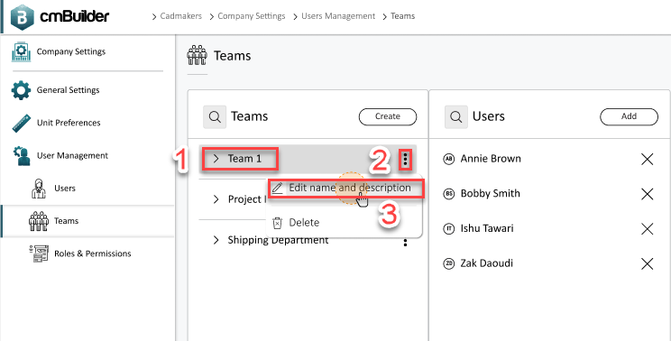Open General Settings gear icon
The height and width of the screenshot is (341, 671).
(x=21, y=90)
